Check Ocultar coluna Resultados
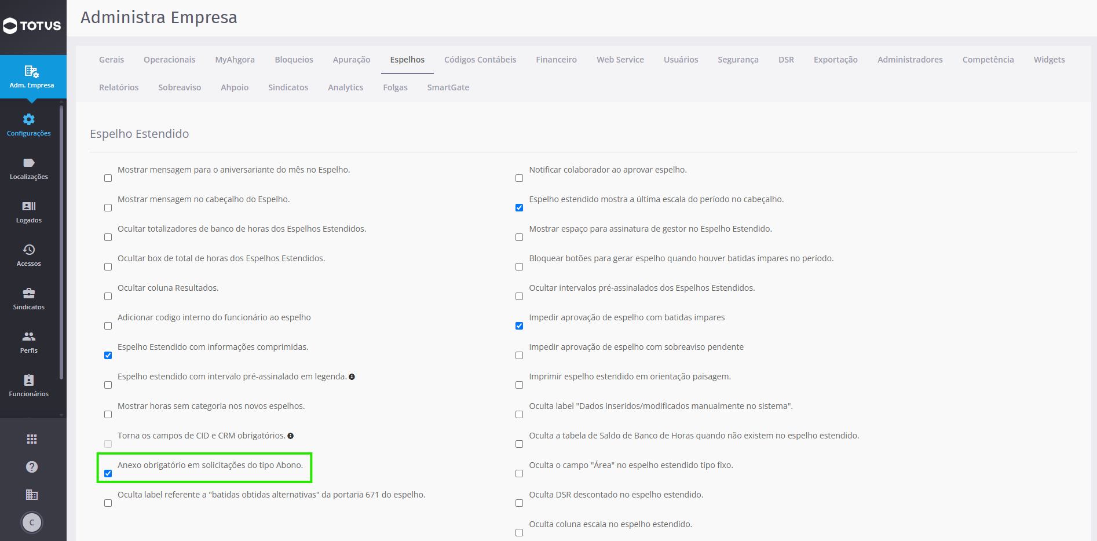This screenshot has height=541, width=1097. pyautogui.click(x=108, y=296)
